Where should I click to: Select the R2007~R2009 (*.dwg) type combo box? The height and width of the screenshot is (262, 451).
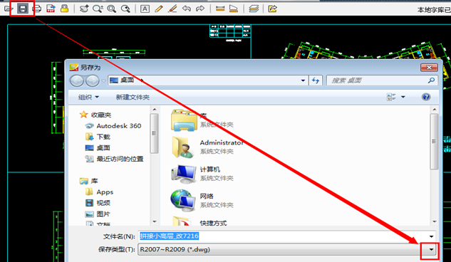pyautogui.click(x=286, y=249)
